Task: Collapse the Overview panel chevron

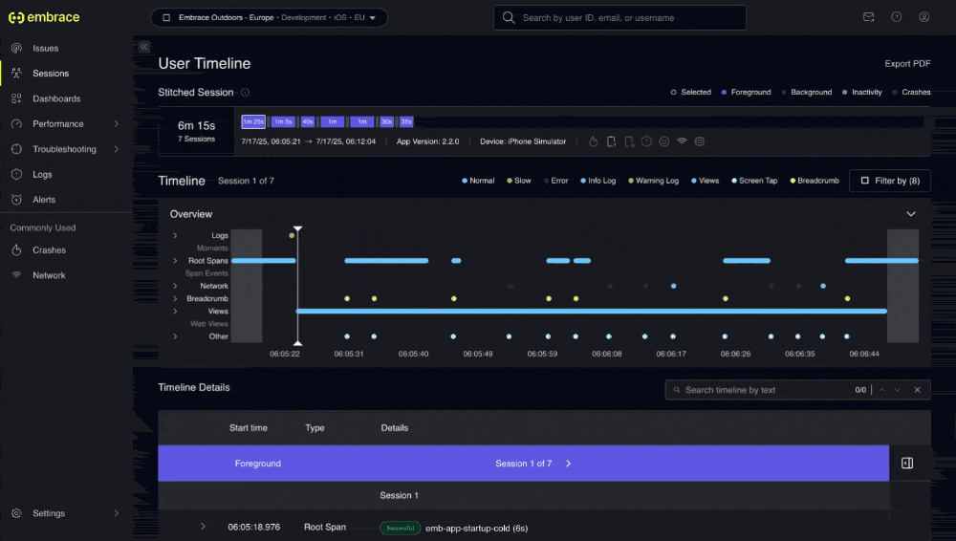Action: [911, 214]
